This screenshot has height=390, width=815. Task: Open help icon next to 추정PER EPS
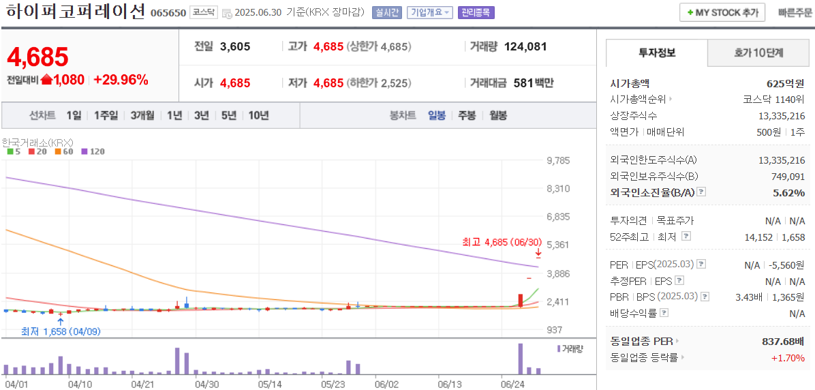[x=679, y=281]
